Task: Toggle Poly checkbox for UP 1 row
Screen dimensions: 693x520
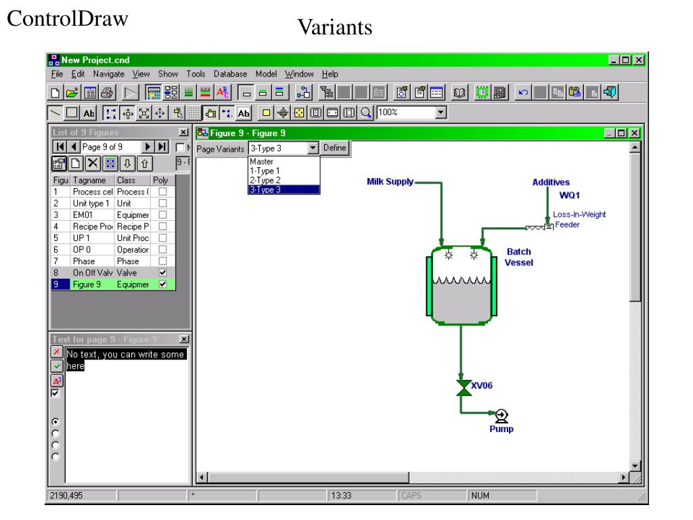Action: (162, 238)
